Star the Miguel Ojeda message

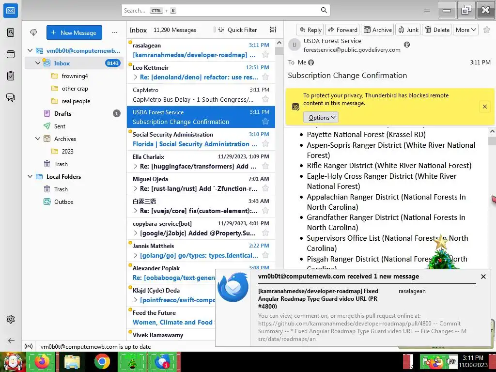click(265, 188)
